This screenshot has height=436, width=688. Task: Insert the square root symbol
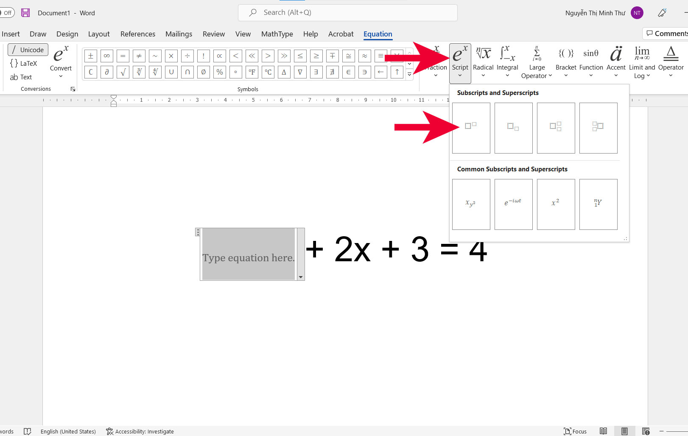(123, 72)
